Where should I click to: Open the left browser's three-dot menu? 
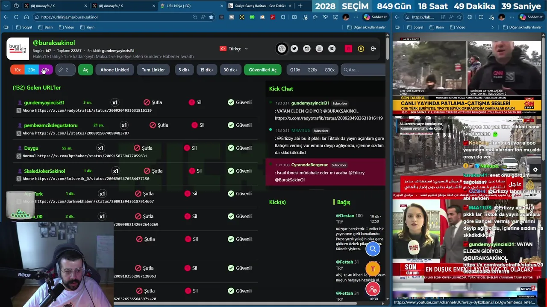[356, 17]
